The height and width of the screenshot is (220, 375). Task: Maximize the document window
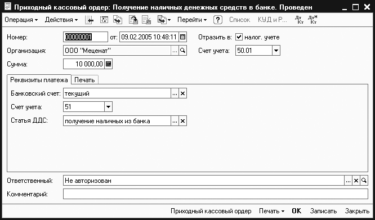356,7
